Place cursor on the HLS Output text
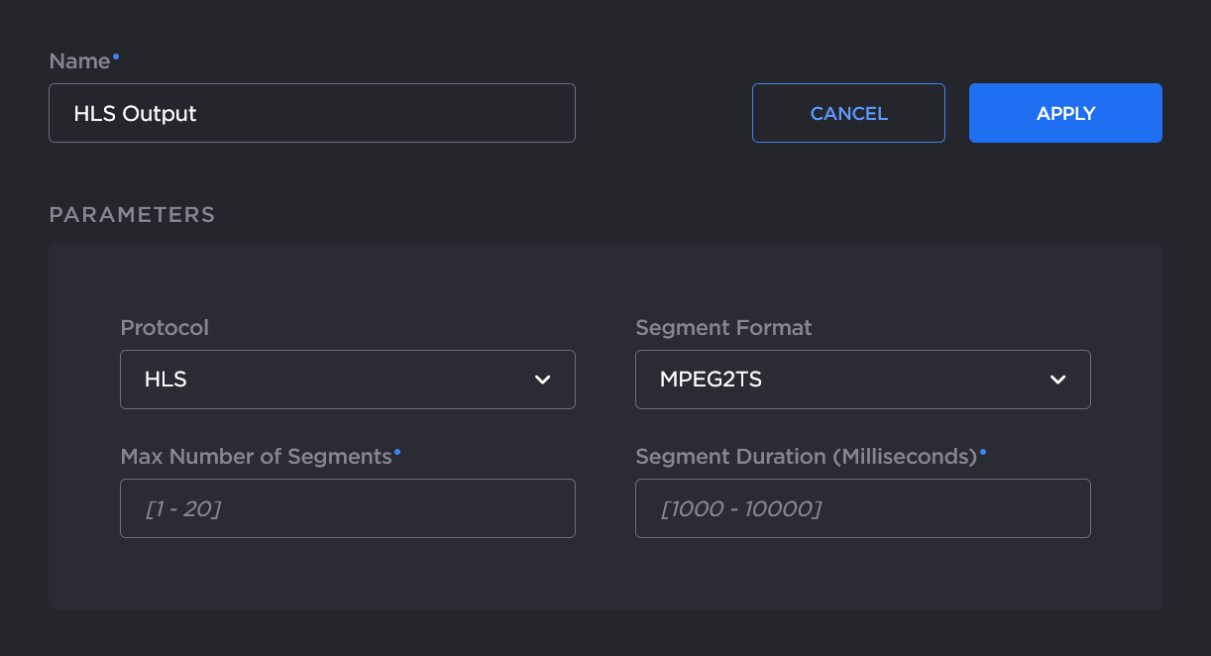Image resolution: width=1211 pixels, height=656 pixels. coord(135,114)
